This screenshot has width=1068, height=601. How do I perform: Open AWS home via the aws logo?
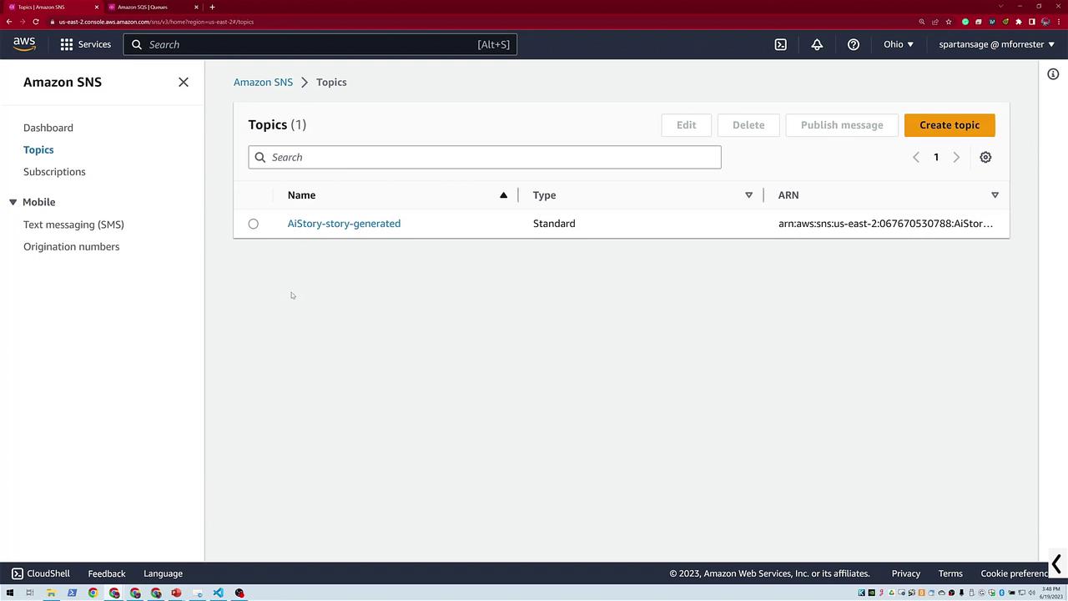point(24,44)
